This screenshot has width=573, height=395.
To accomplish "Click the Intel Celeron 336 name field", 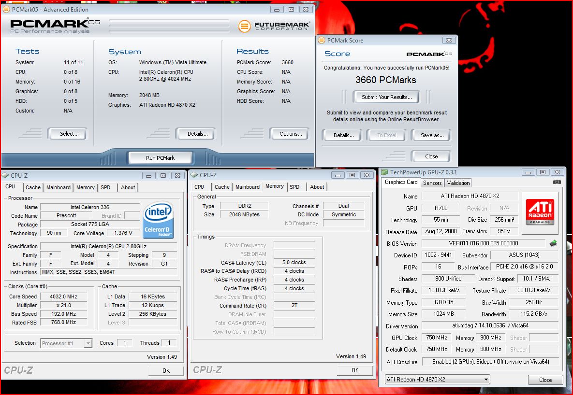I will (90, 207).
